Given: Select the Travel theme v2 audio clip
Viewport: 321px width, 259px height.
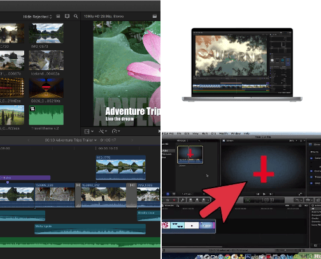Looking at the screenshot, I should (x=46, y=115).
